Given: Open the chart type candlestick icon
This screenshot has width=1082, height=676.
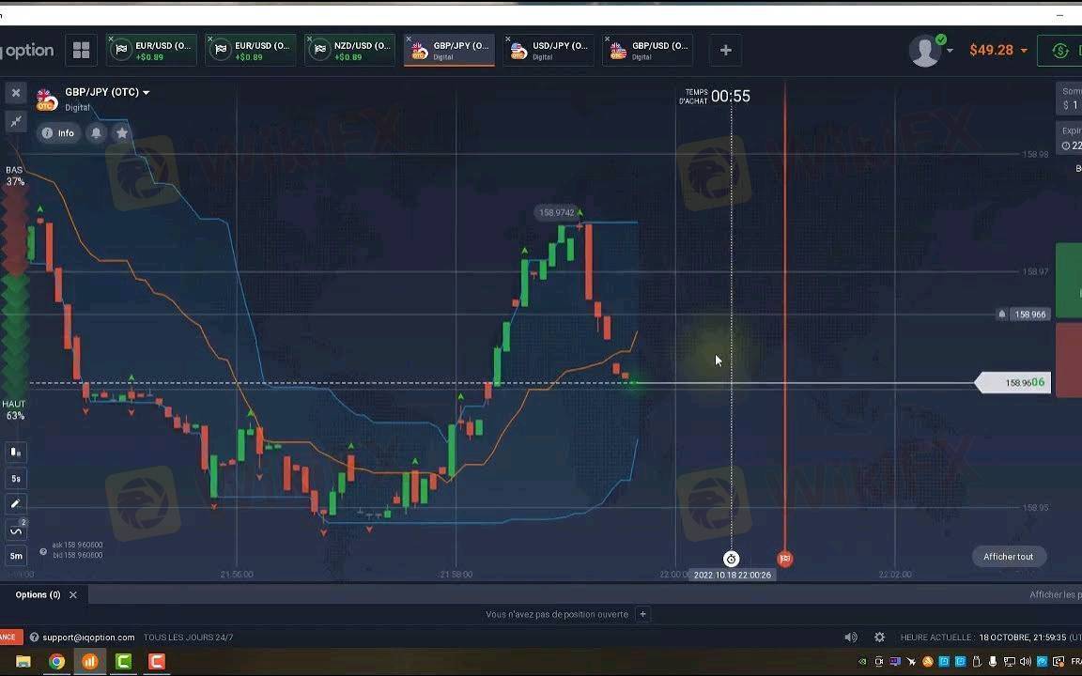Looking at the screenshot, I should pos(16,453).
